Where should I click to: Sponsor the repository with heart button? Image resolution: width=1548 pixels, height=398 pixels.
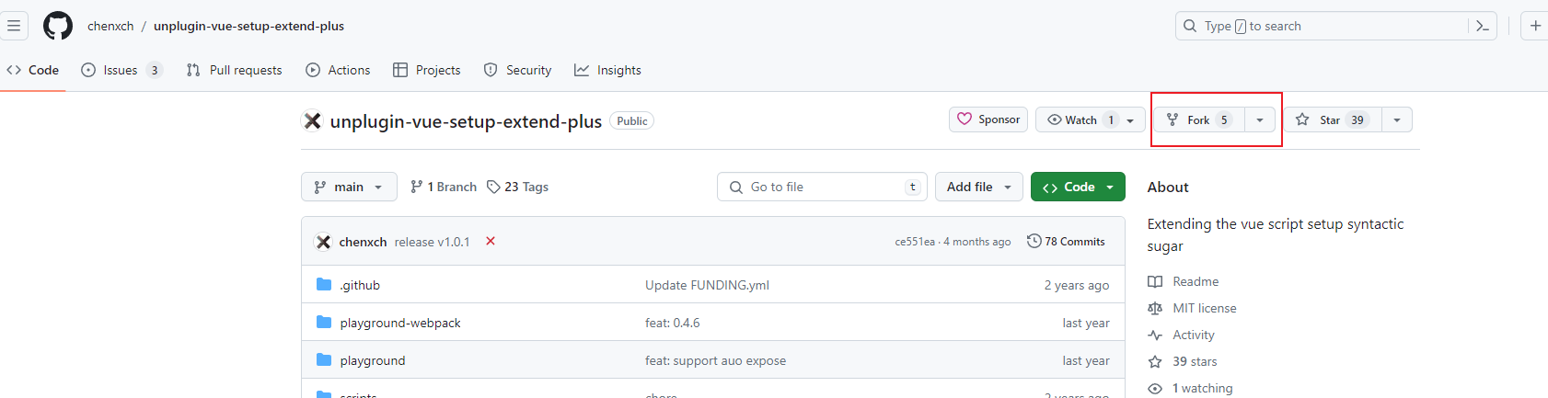988,119
